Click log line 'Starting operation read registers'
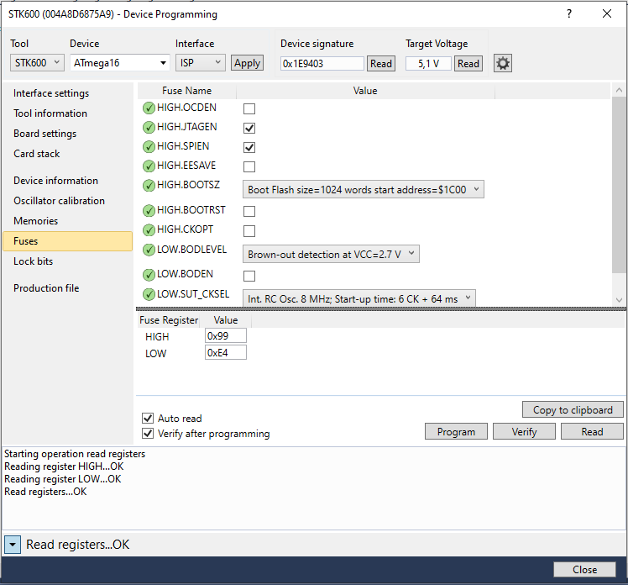The image size is (628, 585). pyautogui.click(x=75, y=454)
